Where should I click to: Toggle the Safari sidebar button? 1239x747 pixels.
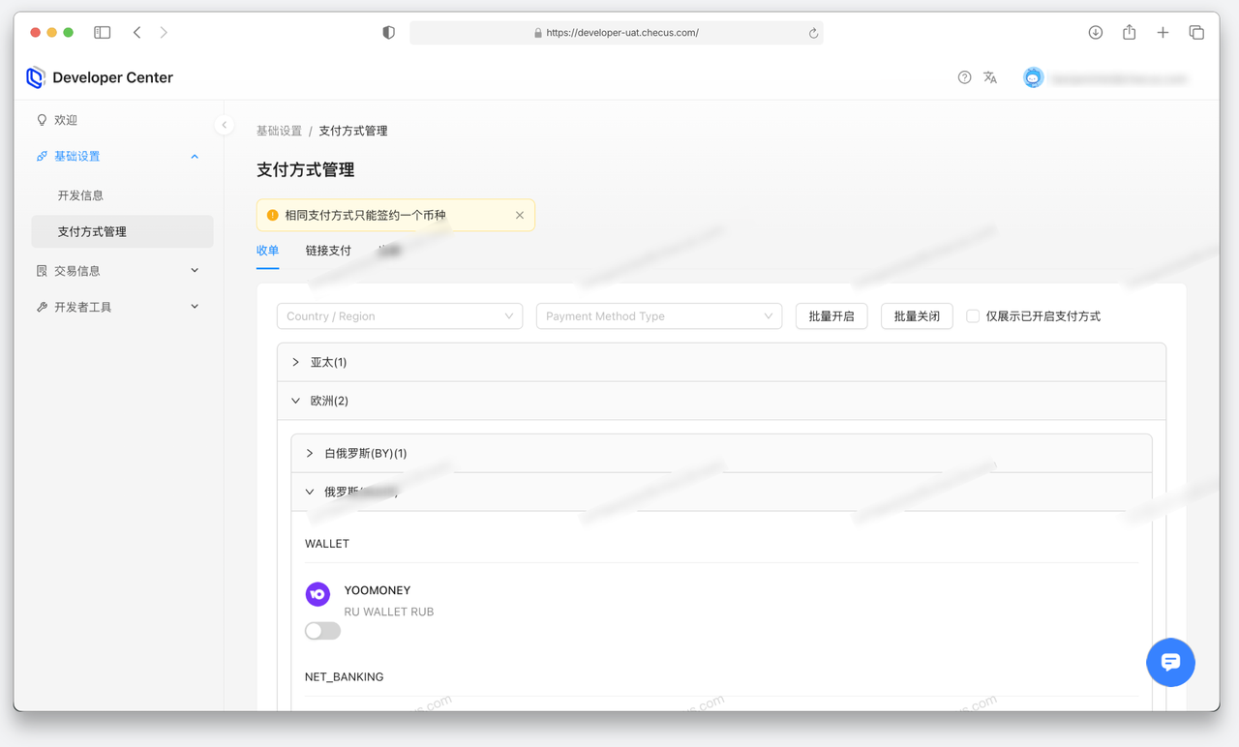click(102, 33)
